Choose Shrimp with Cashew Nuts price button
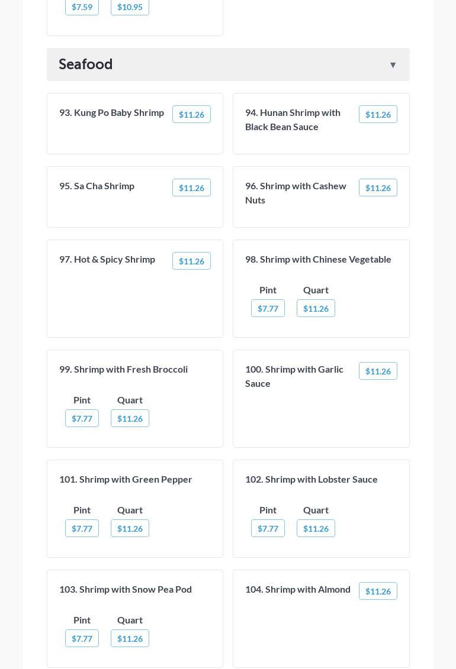Image resolution: width=456 pixels, height=669 pixels. (x=378, y=188)
